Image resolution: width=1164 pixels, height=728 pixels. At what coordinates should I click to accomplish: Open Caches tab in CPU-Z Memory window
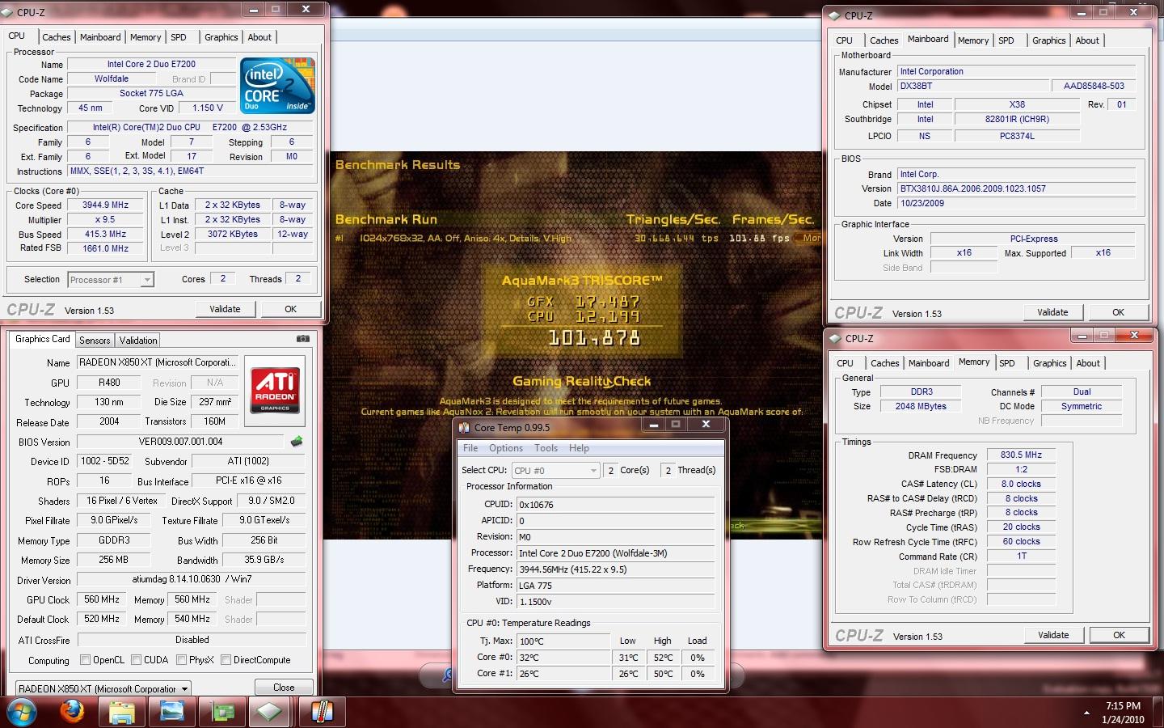(884, 363)
